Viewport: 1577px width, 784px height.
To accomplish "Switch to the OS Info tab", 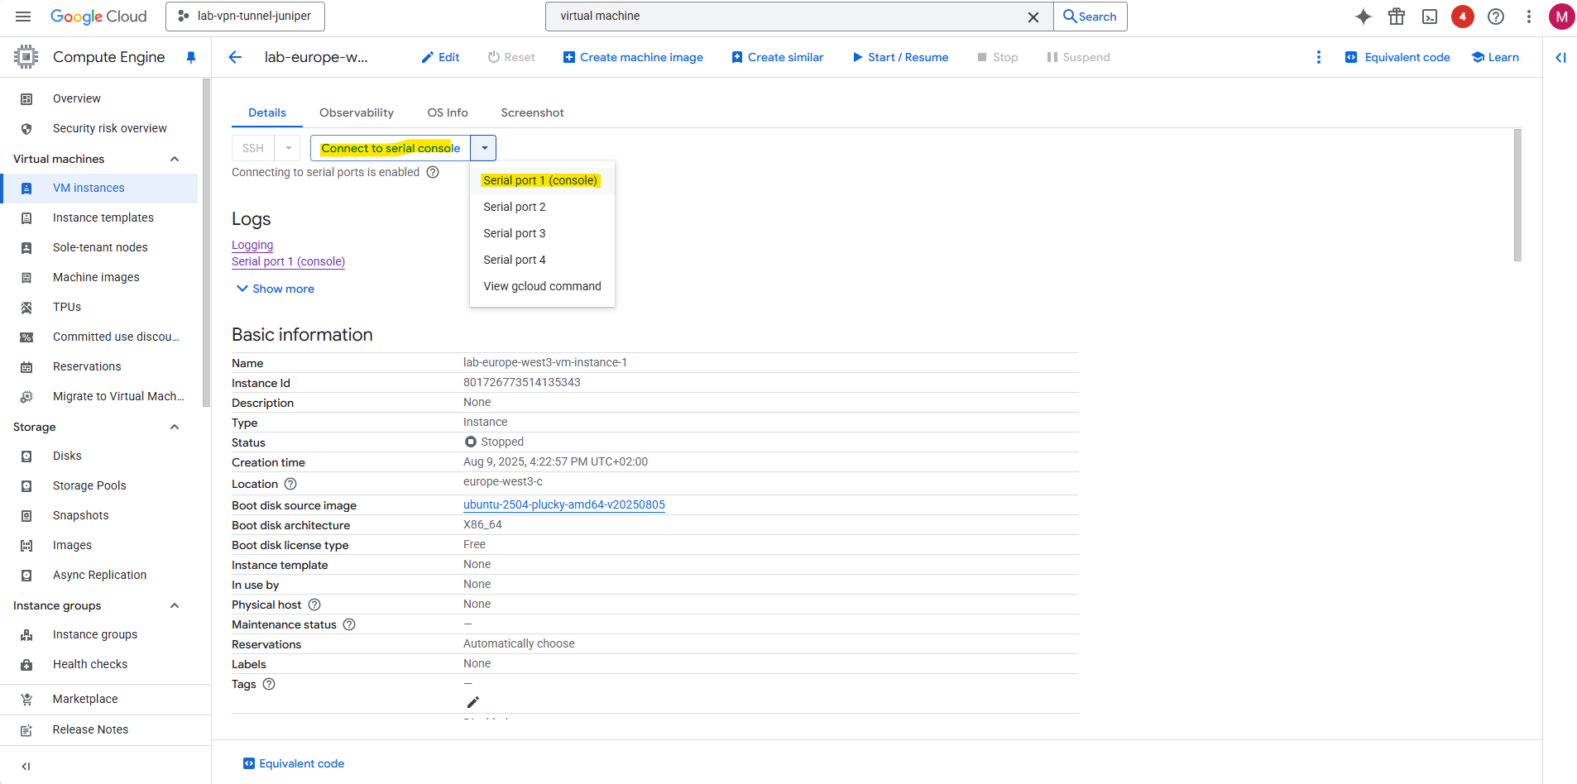I will (448, 112).
